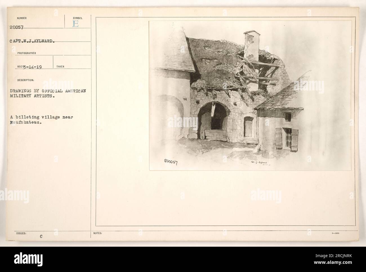The width and height of the screenshot is (366, 272).
Task: Click the drawing of the ruined building
Action: coord(250,95)
